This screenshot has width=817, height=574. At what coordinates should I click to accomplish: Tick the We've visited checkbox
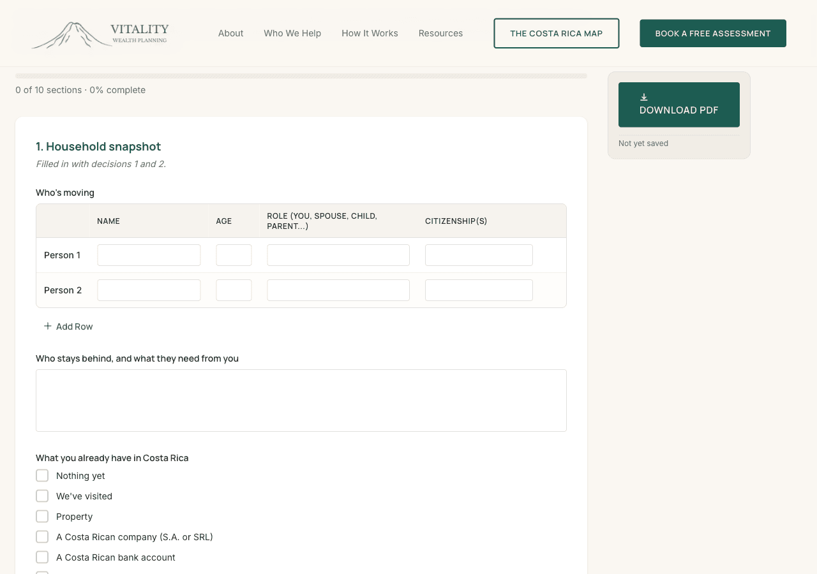[x=42, y=496]
